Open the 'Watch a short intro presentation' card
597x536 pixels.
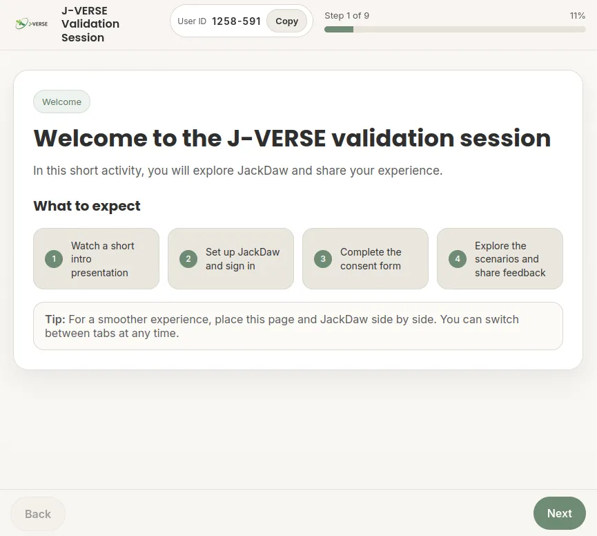tap(97, 258)
